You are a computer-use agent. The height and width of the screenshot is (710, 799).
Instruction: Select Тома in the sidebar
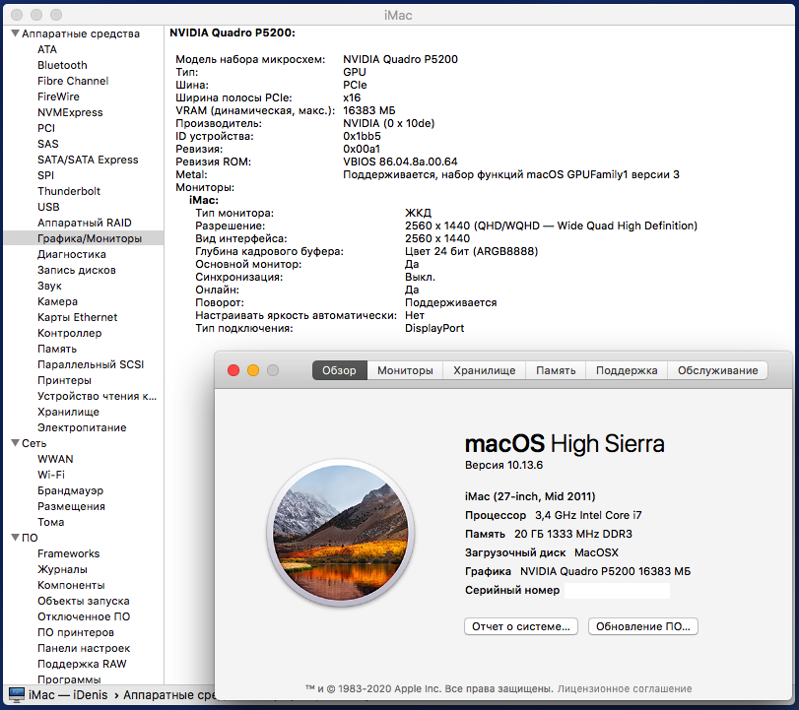(x=51, y=522)
